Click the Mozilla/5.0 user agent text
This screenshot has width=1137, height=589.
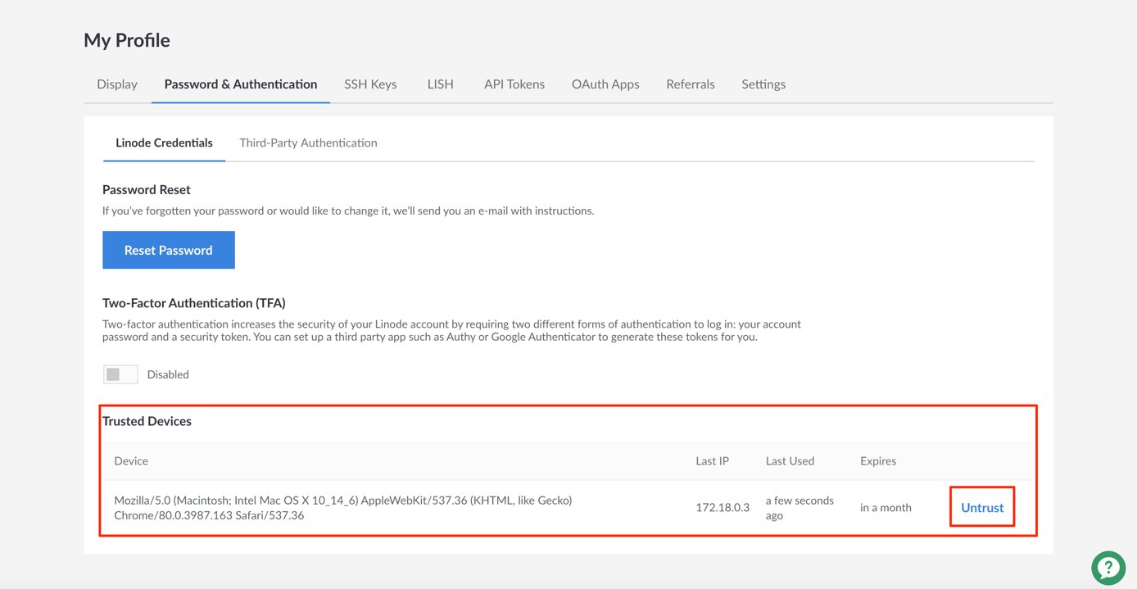coord(343,508)
